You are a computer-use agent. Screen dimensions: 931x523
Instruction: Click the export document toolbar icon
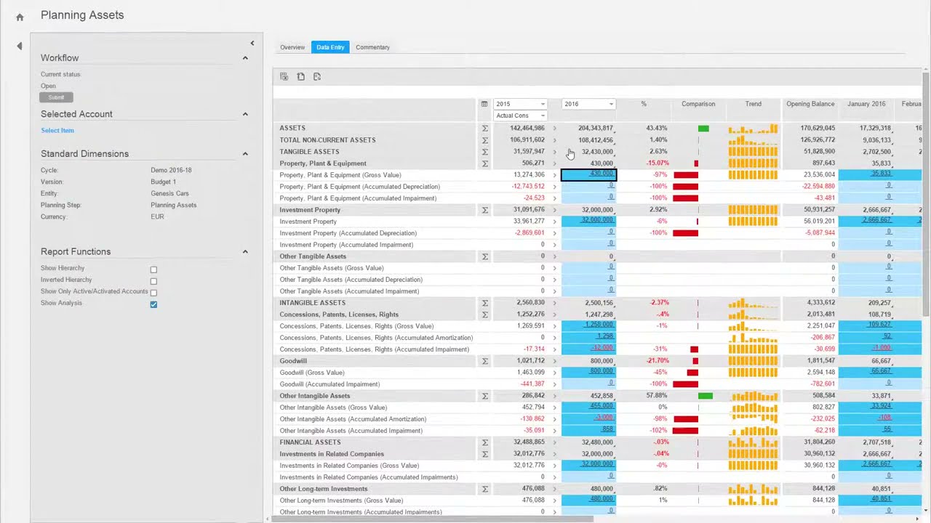click(x=317, y=76)
